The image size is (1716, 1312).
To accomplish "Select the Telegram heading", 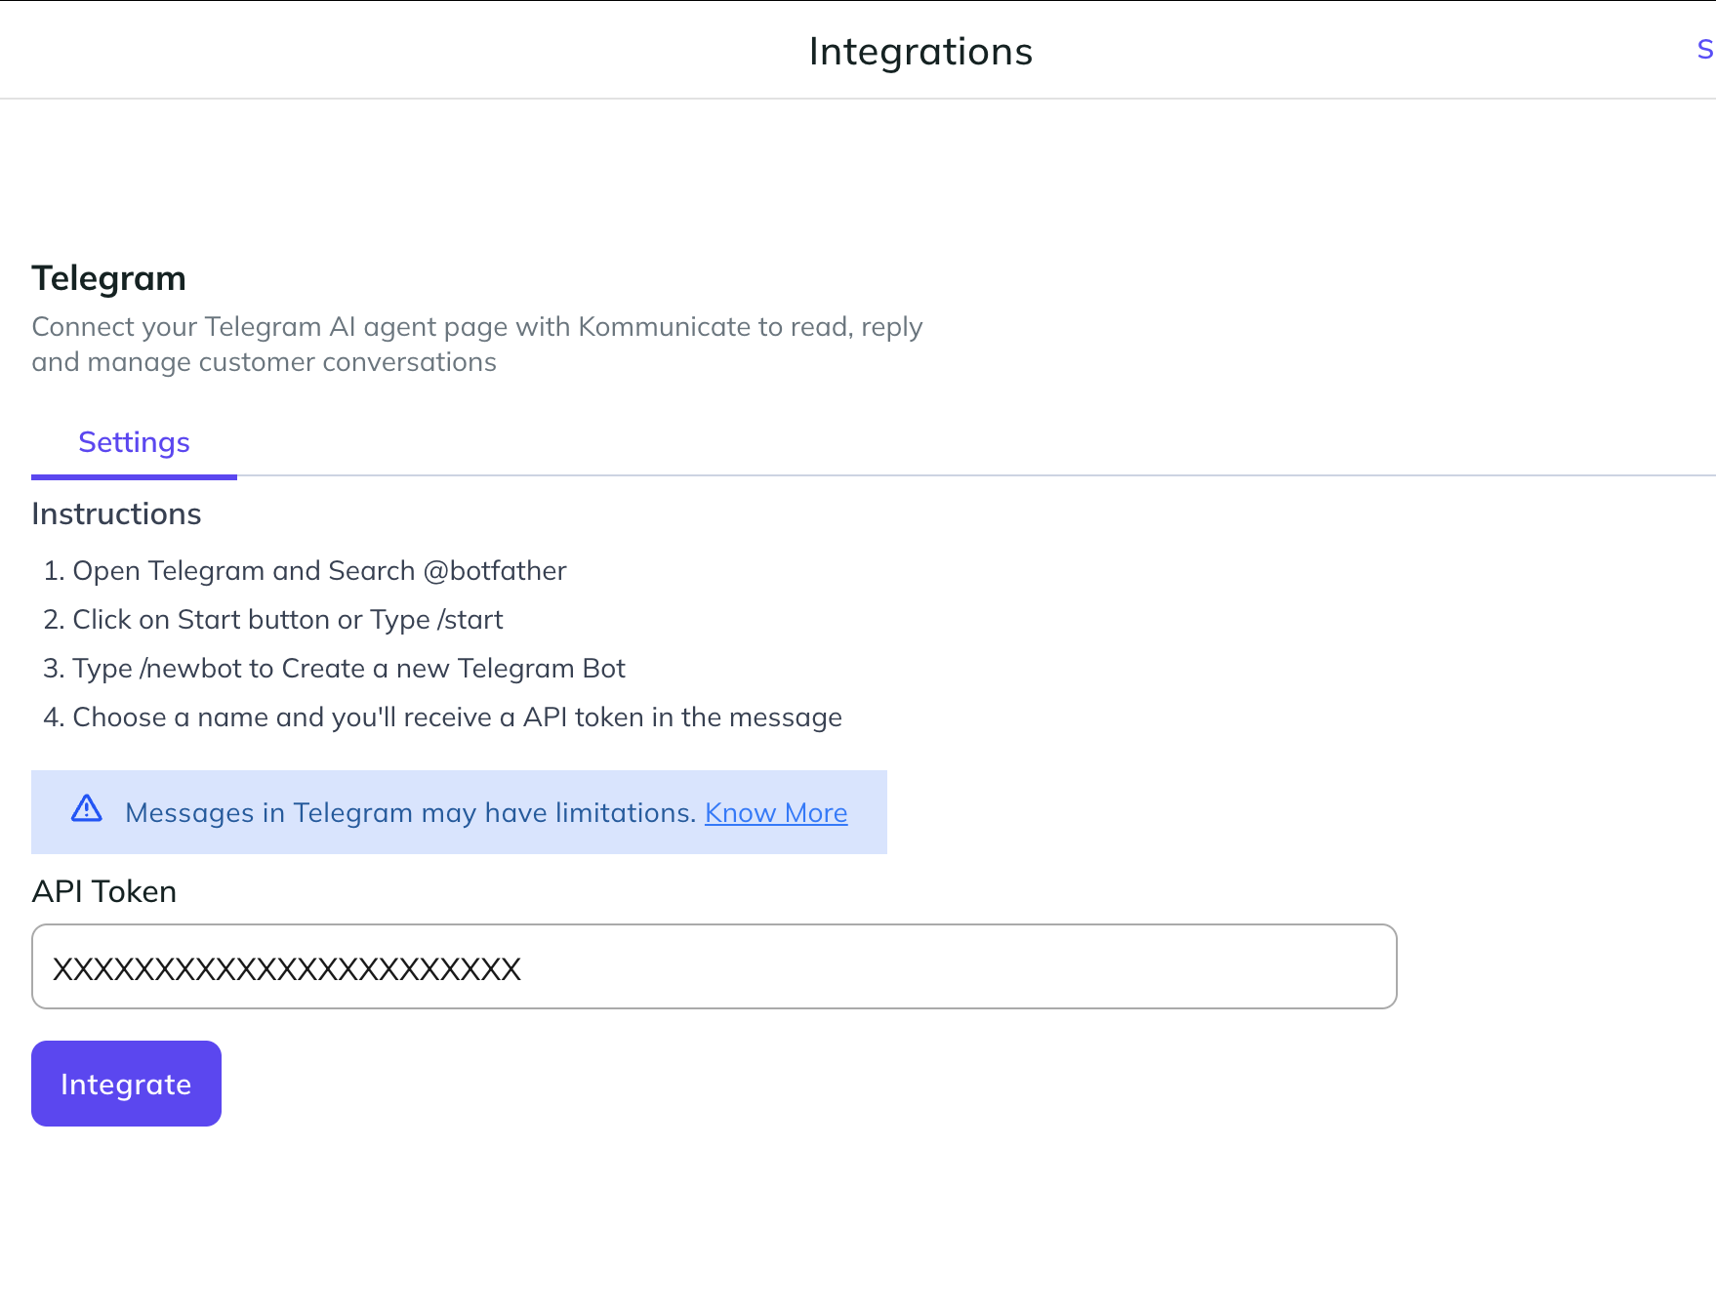I will click(x=108, y=278).
